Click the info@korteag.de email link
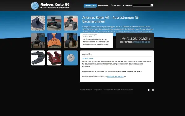 (x=142, y=42)
